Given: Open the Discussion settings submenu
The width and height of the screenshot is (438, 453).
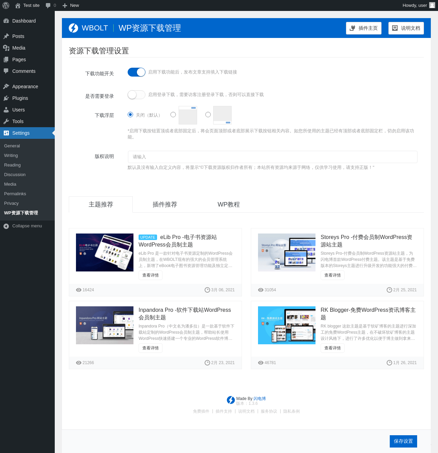Looking at the screenshot, I should (15, 175).
